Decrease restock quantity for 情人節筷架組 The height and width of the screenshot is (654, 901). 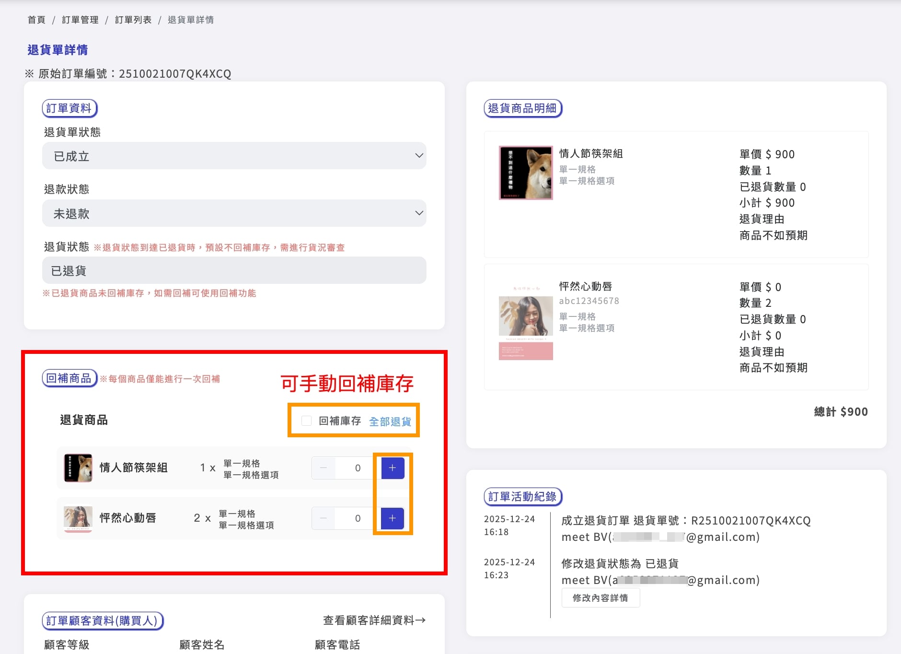click(323, 468)
